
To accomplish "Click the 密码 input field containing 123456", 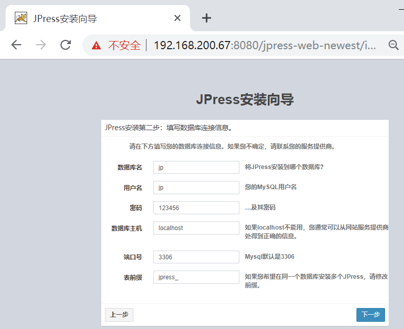I will [196, 208].
